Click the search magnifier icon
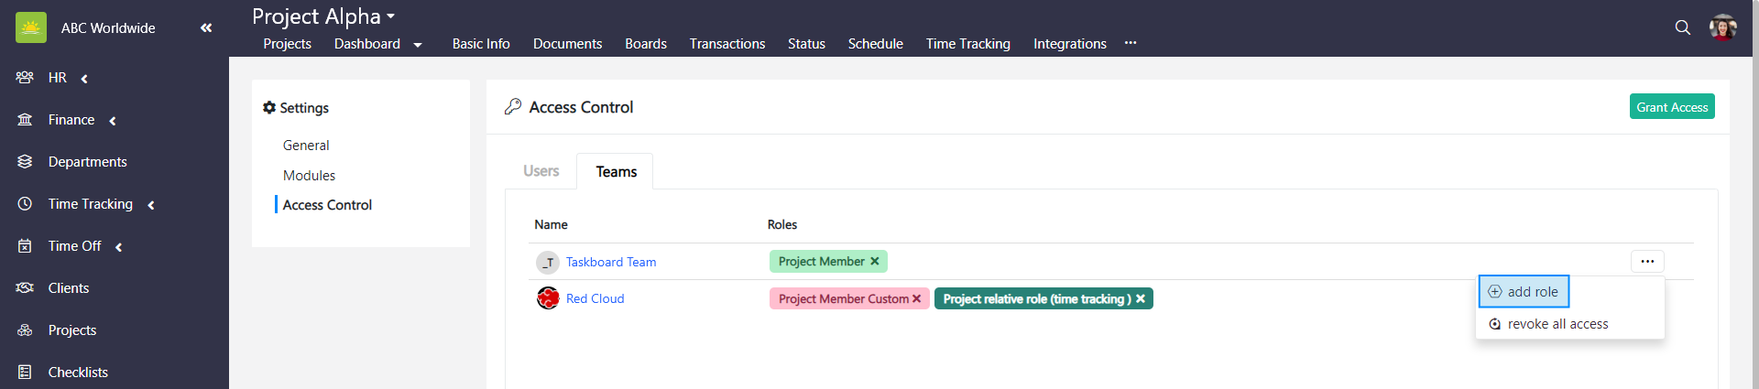 1682,27
